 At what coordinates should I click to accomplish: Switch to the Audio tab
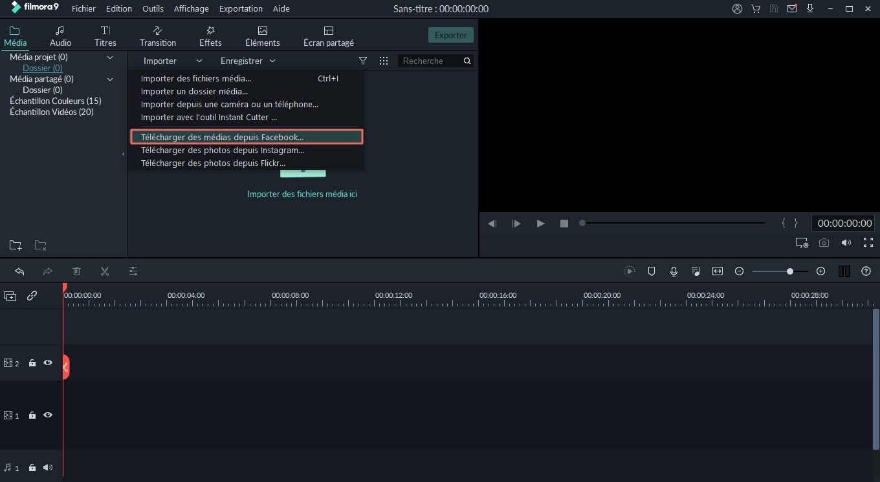tap(60, 37)
